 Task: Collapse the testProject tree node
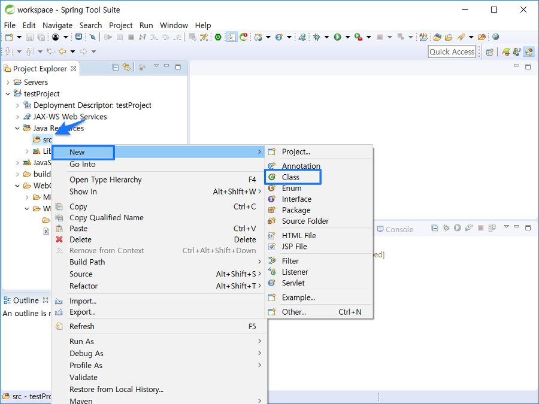(x=8, y=94)
